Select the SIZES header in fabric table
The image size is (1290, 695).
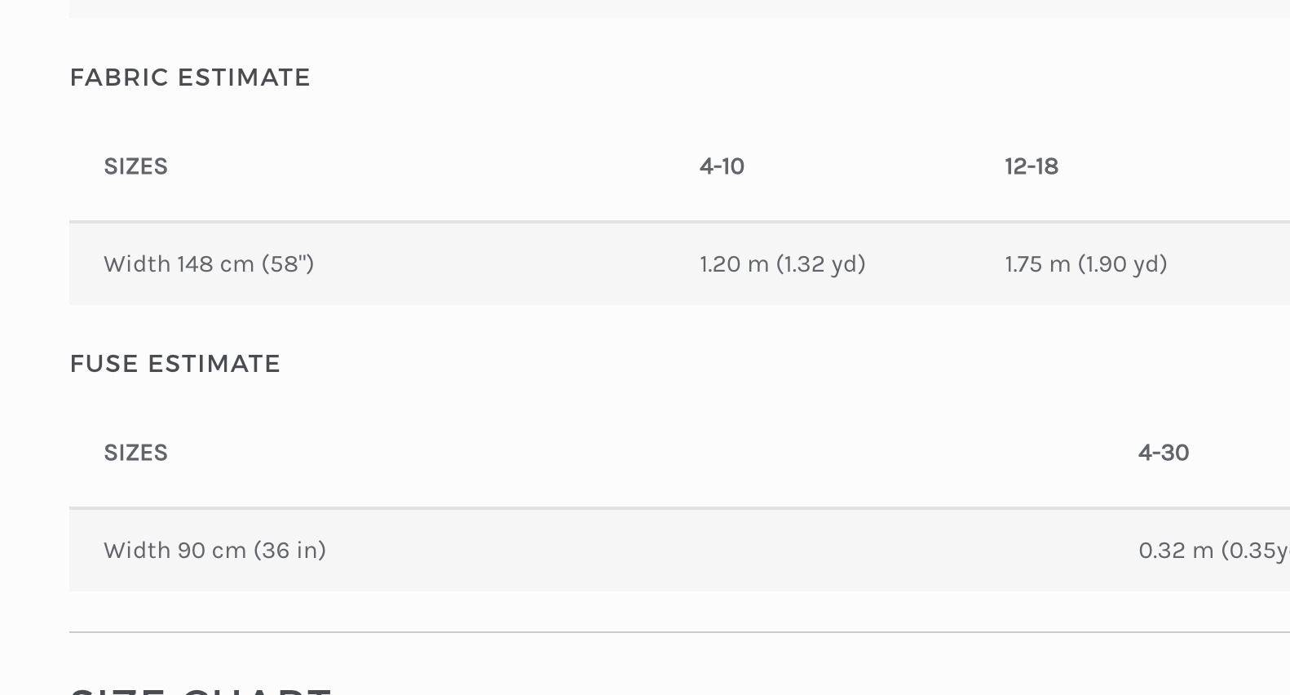pos(136,166)
